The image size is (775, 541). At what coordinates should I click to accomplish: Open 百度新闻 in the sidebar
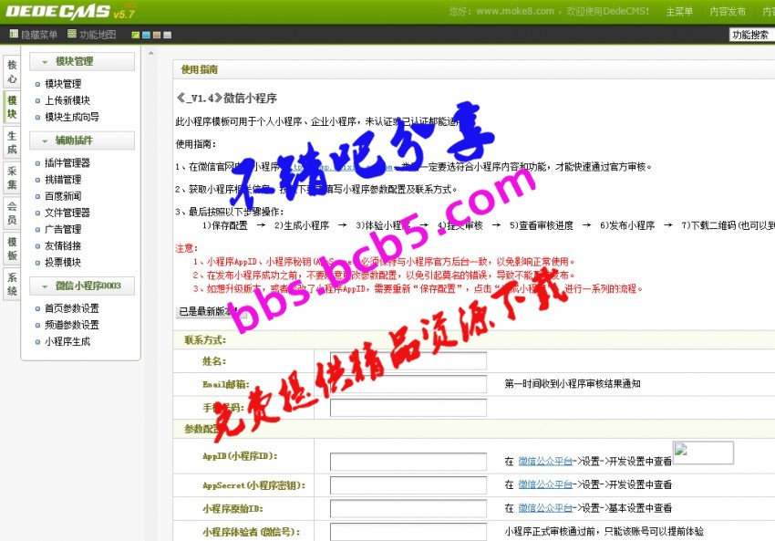point(63,196)
